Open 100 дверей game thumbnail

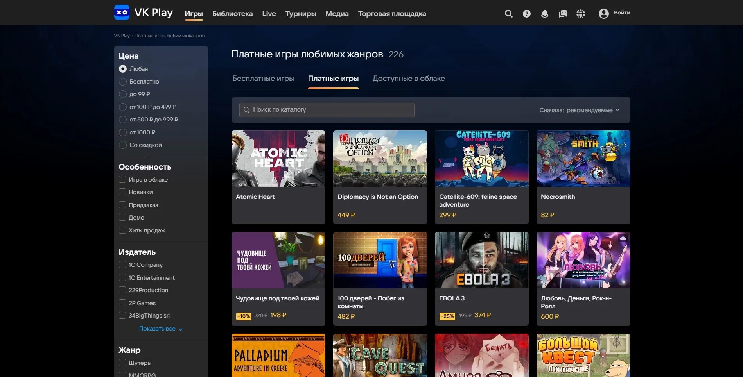tap(380, 260)
